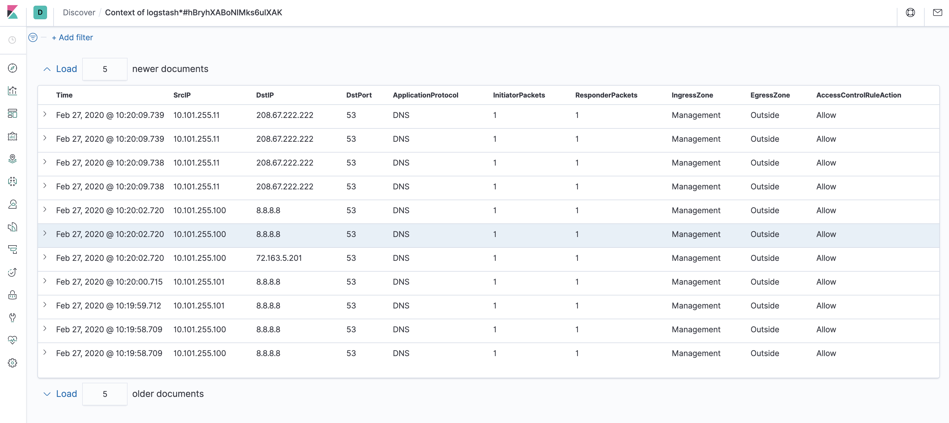Expand first row at 10:20:09.739
Screen dimensions: 949x423
45,115
